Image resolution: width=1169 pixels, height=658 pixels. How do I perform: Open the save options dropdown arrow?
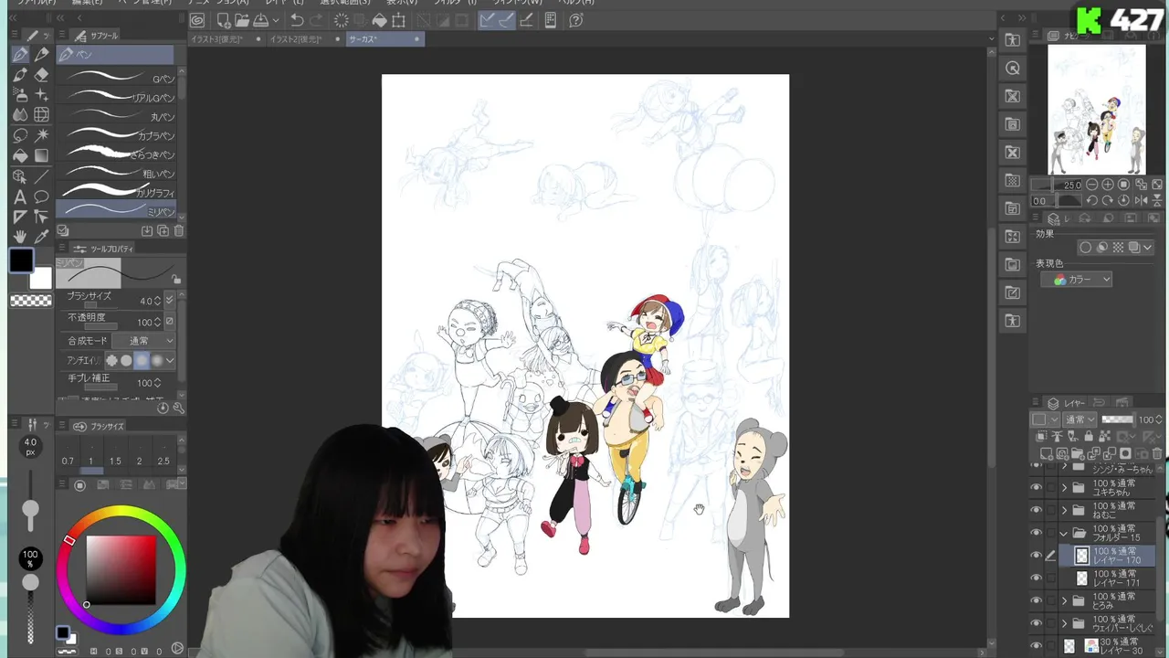pos(275,20)
